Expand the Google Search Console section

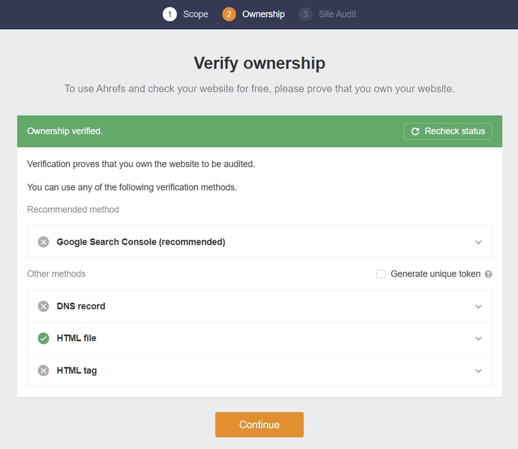(478, 241)
